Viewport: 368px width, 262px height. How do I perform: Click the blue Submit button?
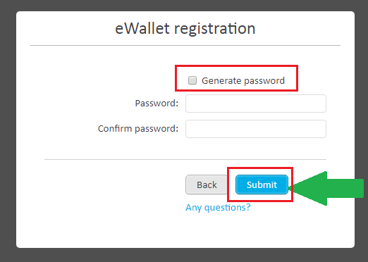click(x=262, y=185)
